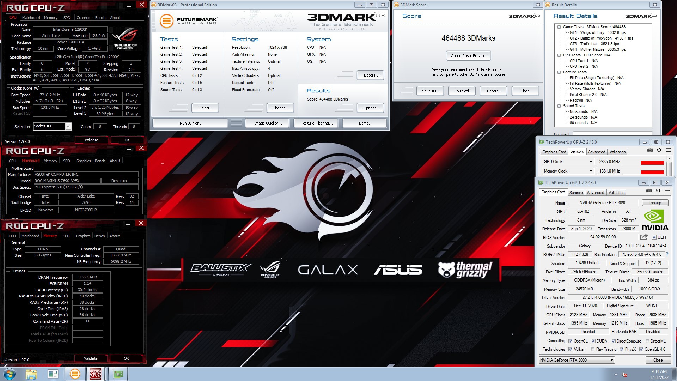Take screenshot in front GPU-Z window

(649, 191)
